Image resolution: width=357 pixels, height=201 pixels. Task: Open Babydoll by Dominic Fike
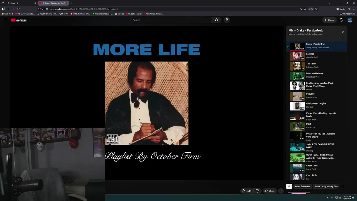tap(317, 96)
